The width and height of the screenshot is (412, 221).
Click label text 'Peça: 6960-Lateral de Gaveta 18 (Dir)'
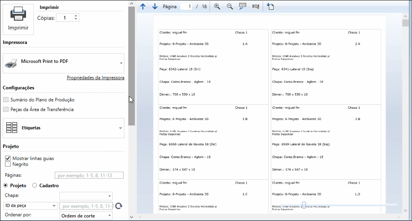[x=188, y=144]
